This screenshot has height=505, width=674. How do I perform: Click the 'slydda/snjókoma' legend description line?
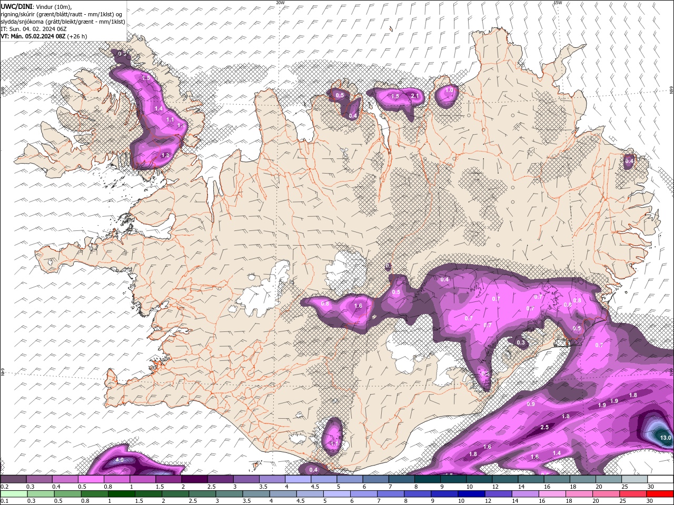(63, 22)
